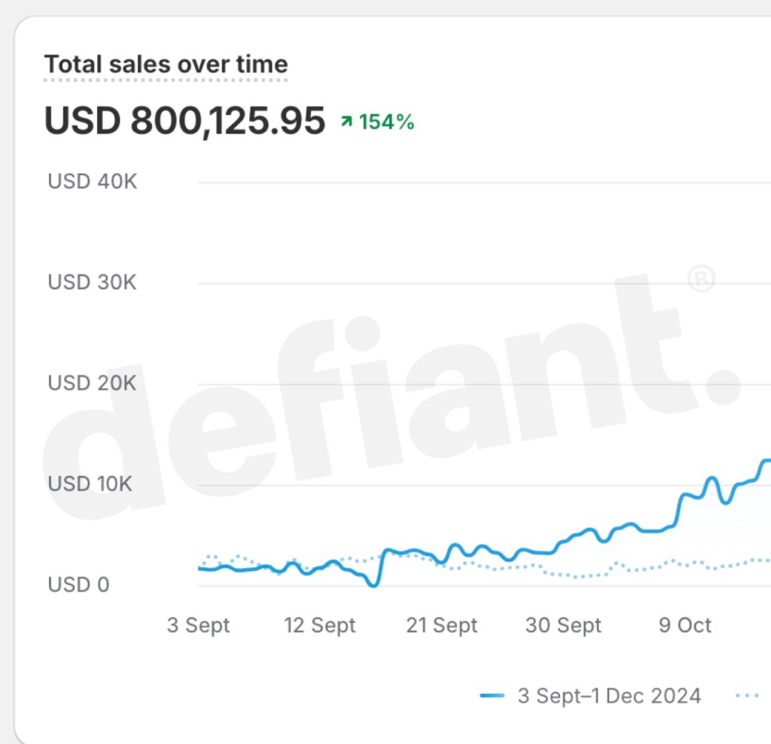Click the solid line's peak above USD 10K

coord(766,460)
